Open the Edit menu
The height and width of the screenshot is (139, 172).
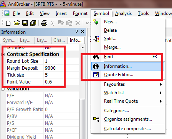click(x=30, y=13)
